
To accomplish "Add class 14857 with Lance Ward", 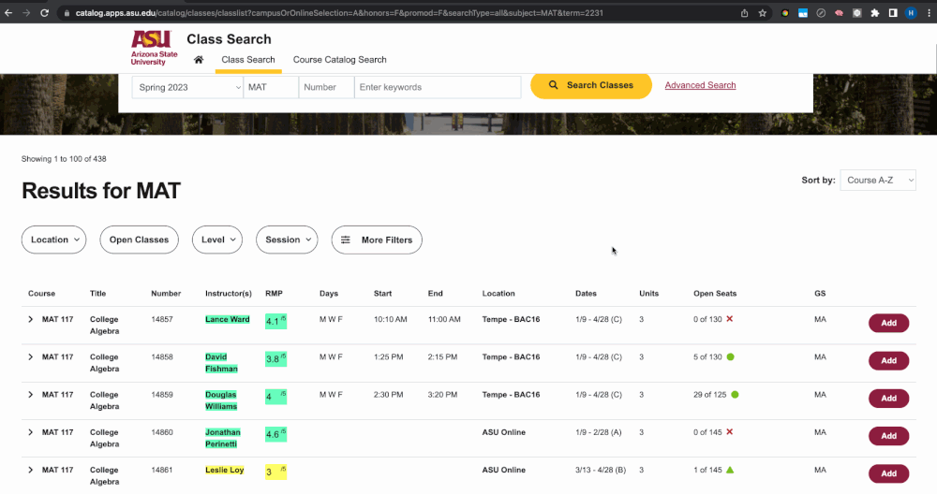I will (888, 323).
